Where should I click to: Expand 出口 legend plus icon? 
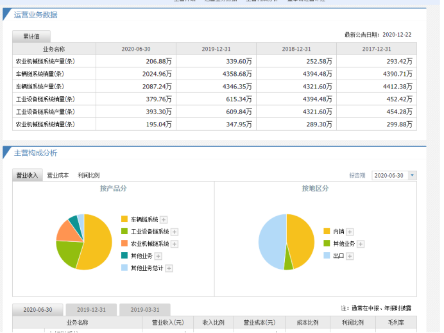350,256
